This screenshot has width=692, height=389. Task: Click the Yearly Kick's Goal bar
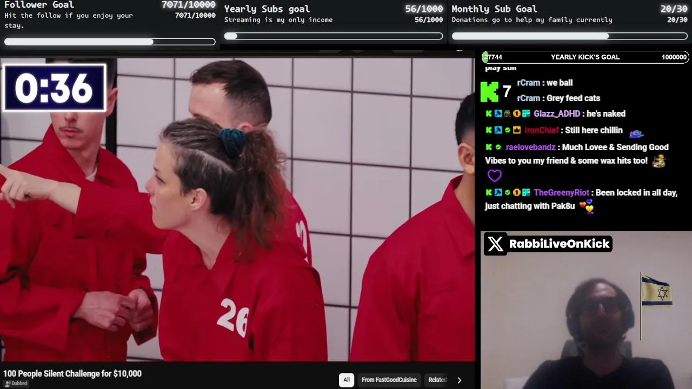(585, 57)
